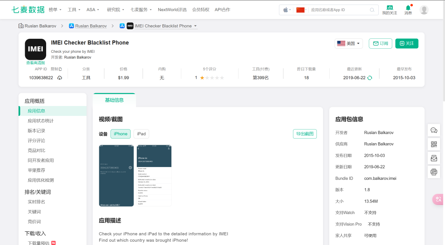Expand the IMEI Checker Blacklist Phone breadcrumb dropdown
Viewport: 445px width, 245px height.
point(195,26)
